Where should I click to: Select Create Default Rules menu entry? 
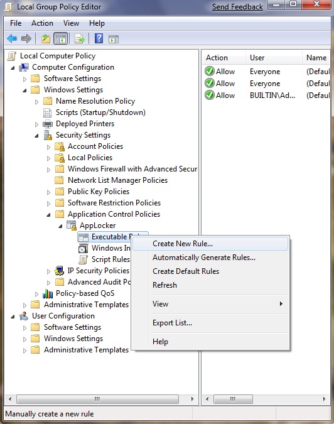210,271
